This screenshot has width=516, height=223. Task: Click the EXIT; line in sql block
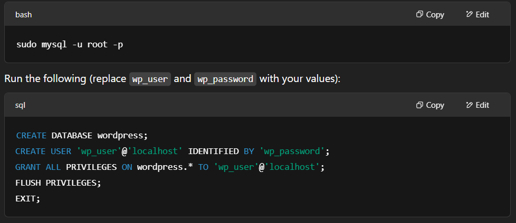[27, 198]
